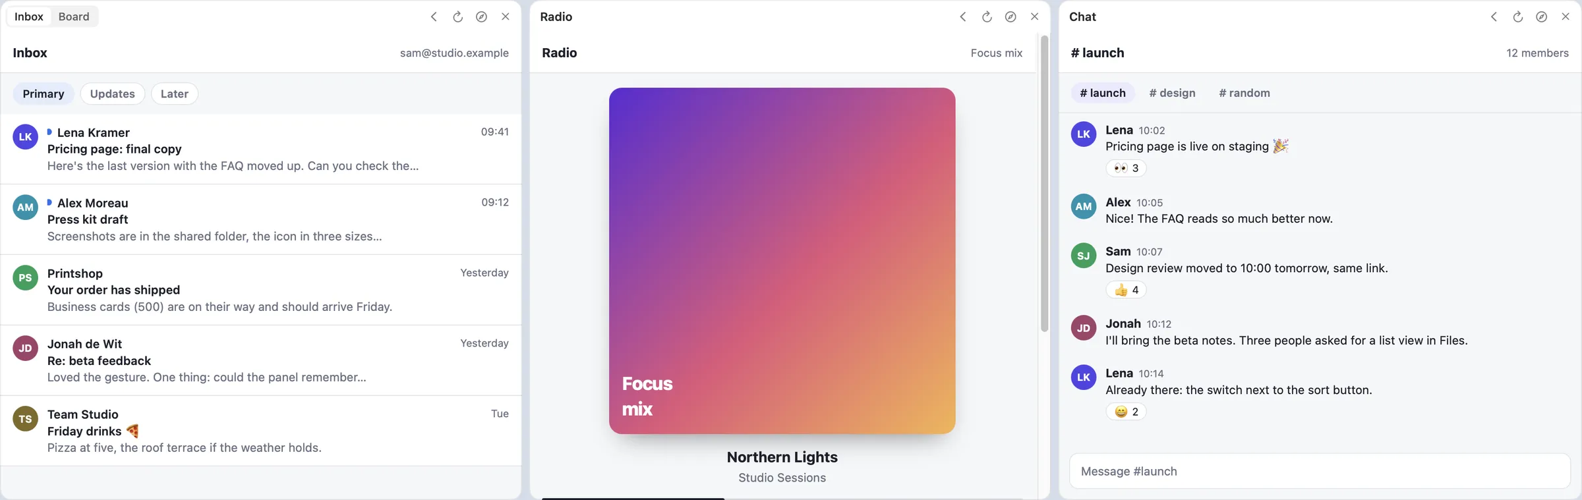The image size is (1582, 500).
Task: Toggle the smiley reaction with count 2
Action: pyautogui.click(x=1126, y=412)
